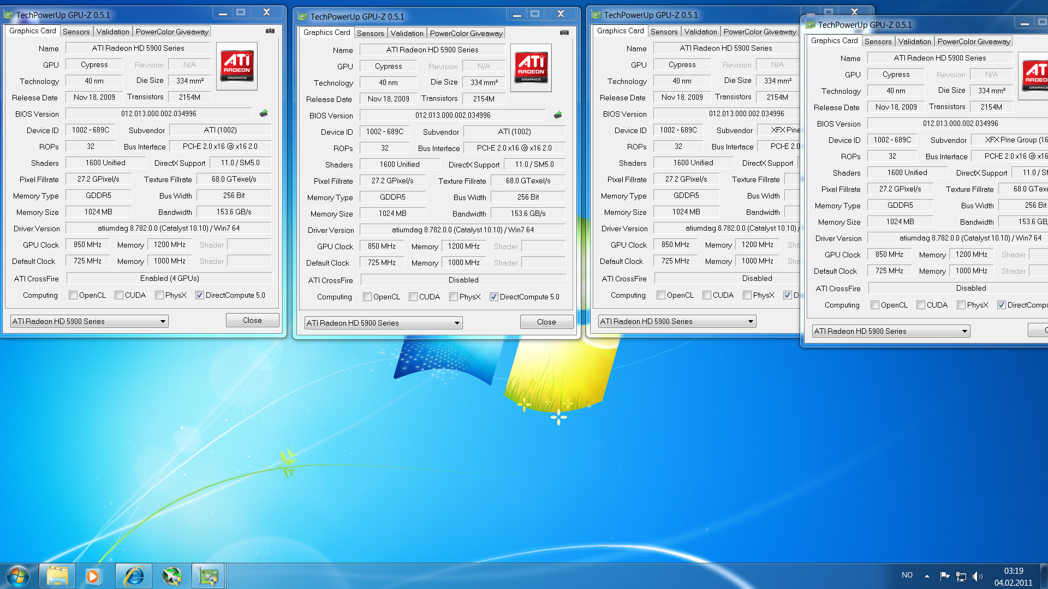
Task: Click Close button in second GPU-Z window
Action: (x=546, y=322)
